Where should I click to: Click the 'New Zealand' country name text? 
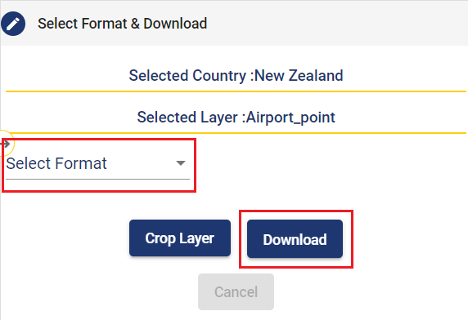coord(299,75)
